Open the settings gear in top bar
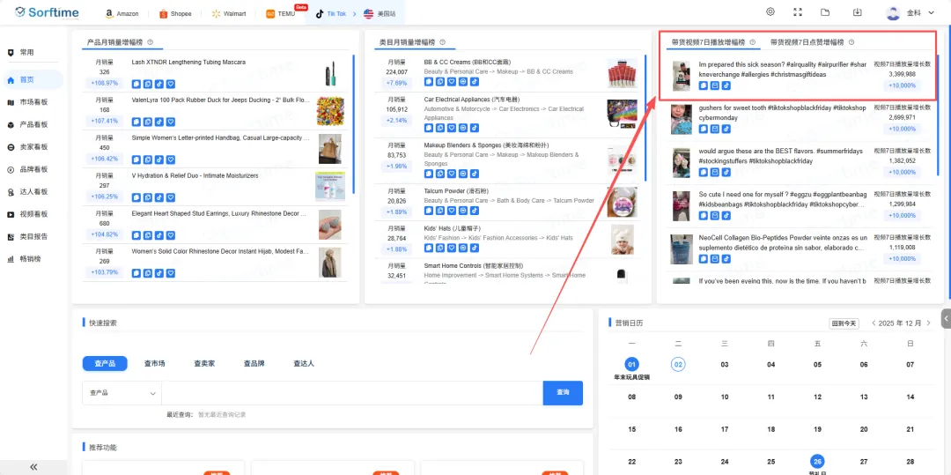The width and height of the screenshot is (951, 475). (770, 12)
